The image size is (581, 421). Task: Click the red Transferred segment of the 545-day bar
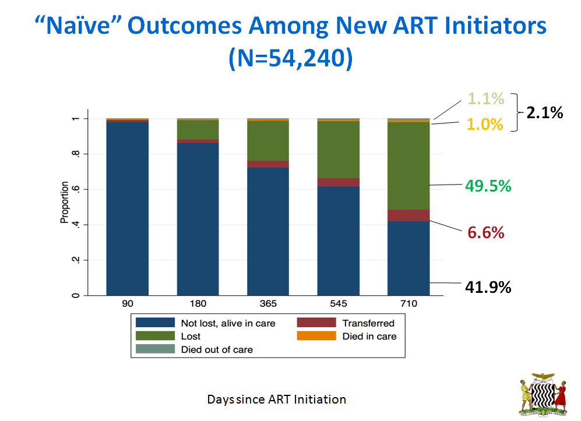[x=339, y=182]
